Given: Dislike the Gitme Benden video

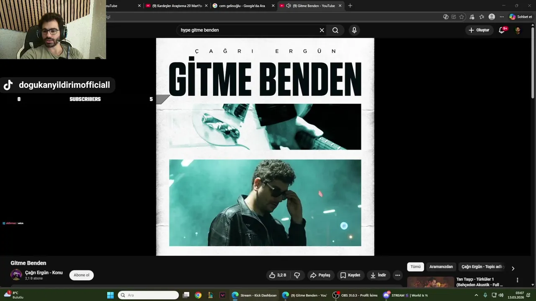Looking at the screenshot, I should (297, 275).
